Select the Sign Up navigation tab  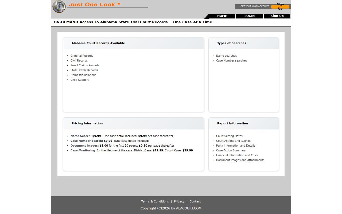(x=277, y=16)
